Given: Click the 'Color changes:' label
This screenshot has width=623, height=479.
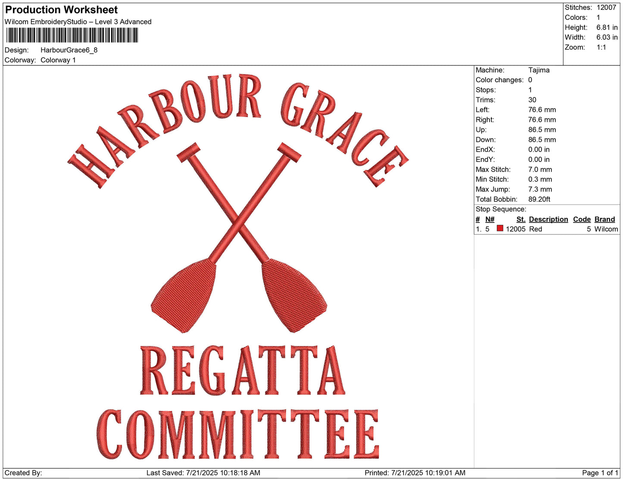Looking at the screenshot, I should [x=500, y=80].
